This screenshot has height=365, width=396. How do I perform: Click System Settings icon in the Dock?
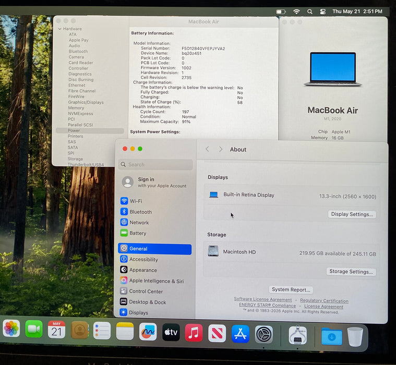(263, 334)
